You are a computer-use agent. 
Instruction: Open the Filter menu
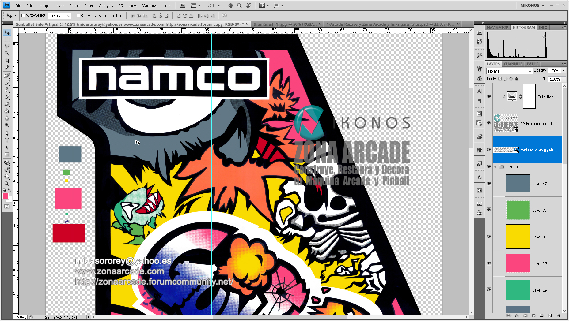pos(89,6)
